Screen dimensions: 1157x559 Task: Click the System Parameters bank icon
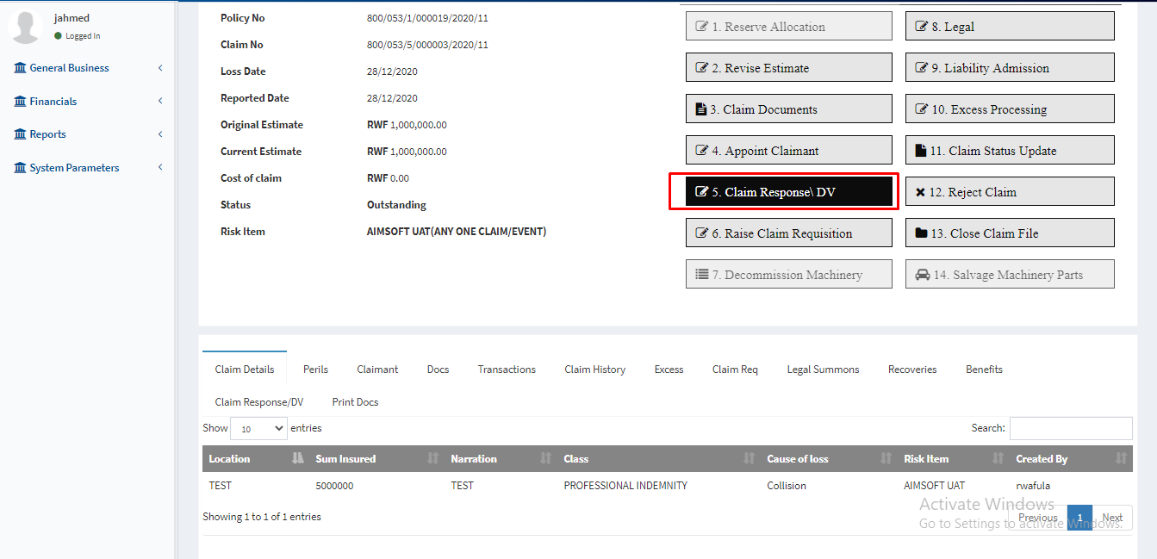tap(20, 168)
